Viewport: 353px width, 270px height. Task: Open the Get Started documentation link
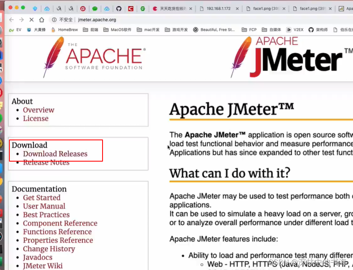point(42,198)
